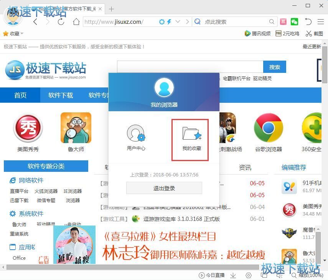Click the blue 搜索 button on page
The image size is (328, 280).
click(x=274, y=67)
